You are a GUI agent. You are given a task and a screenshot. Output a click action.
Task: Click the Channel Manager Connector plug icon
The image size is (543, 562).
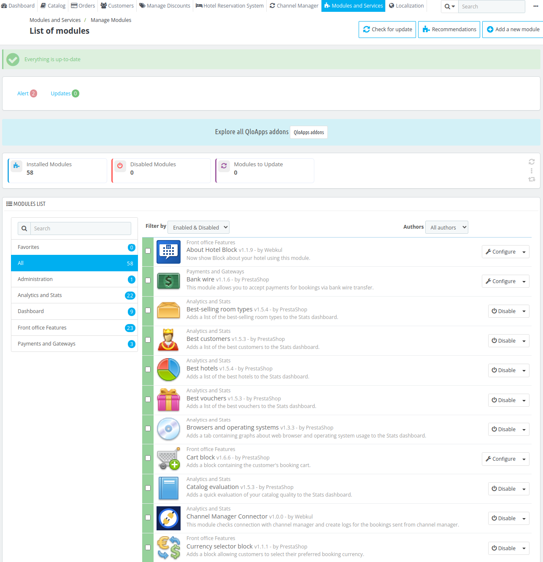click(x=168, y=518)
